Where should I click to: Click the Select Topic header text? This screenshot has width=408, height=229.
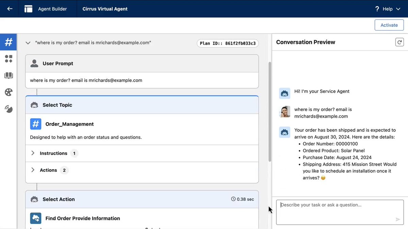pyautogui.click(x=57, y=105)
